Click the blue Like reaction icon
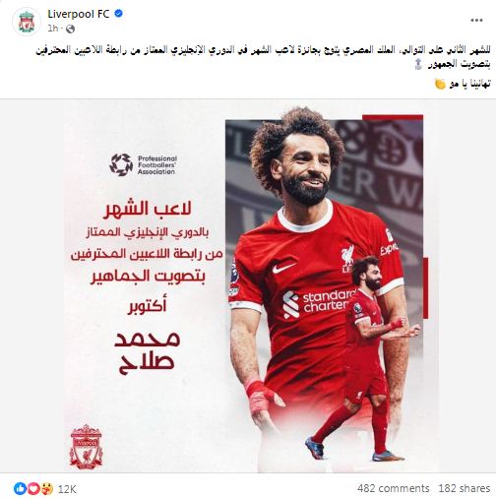The height and width of the screenshot is (499, 496). click(x=20, y=489)
